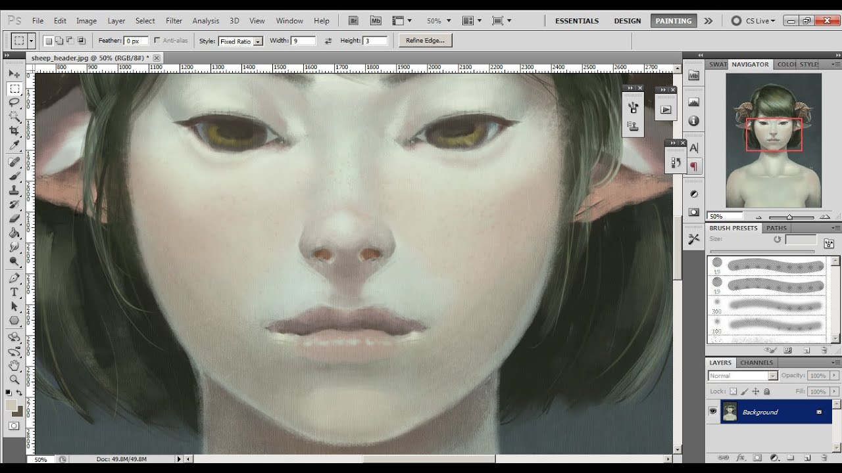Toggle lock all
The width and height of the screenshot is (842, 473).
coord(766,392)
